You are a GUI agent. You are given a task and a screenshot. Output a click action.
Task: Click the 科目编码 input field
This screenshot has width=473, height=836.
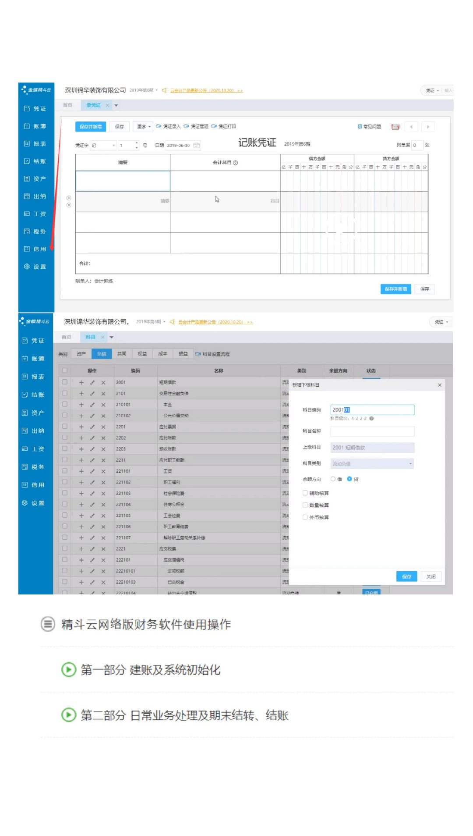coord(372,410)
